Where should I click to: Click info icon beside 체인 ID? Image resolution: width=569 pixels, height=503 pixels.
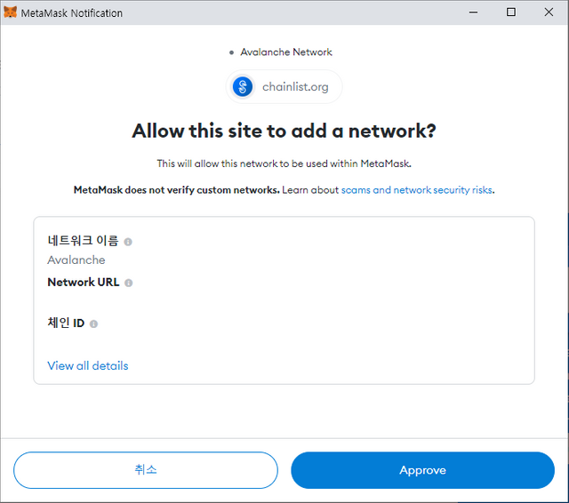[x=93, y=323]
